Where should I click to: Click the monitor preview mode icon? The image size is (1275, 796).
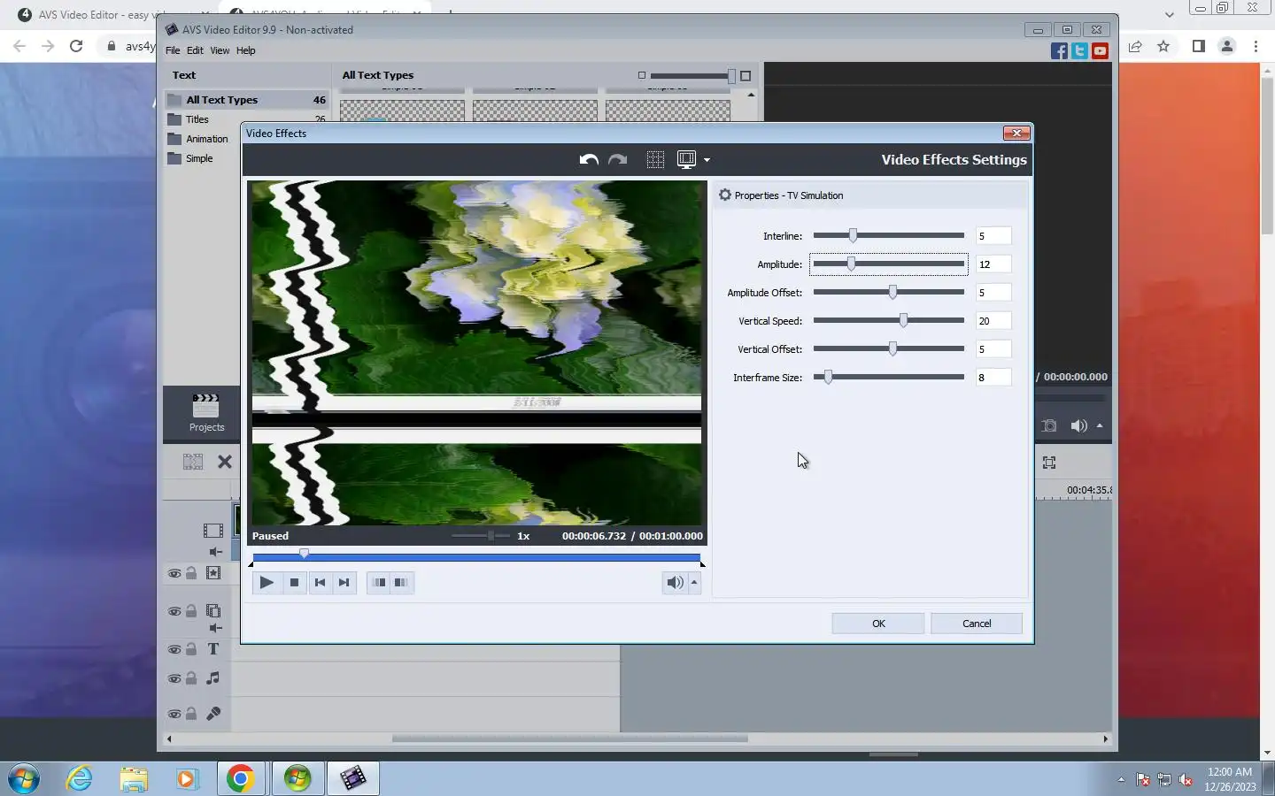[686, 159]
